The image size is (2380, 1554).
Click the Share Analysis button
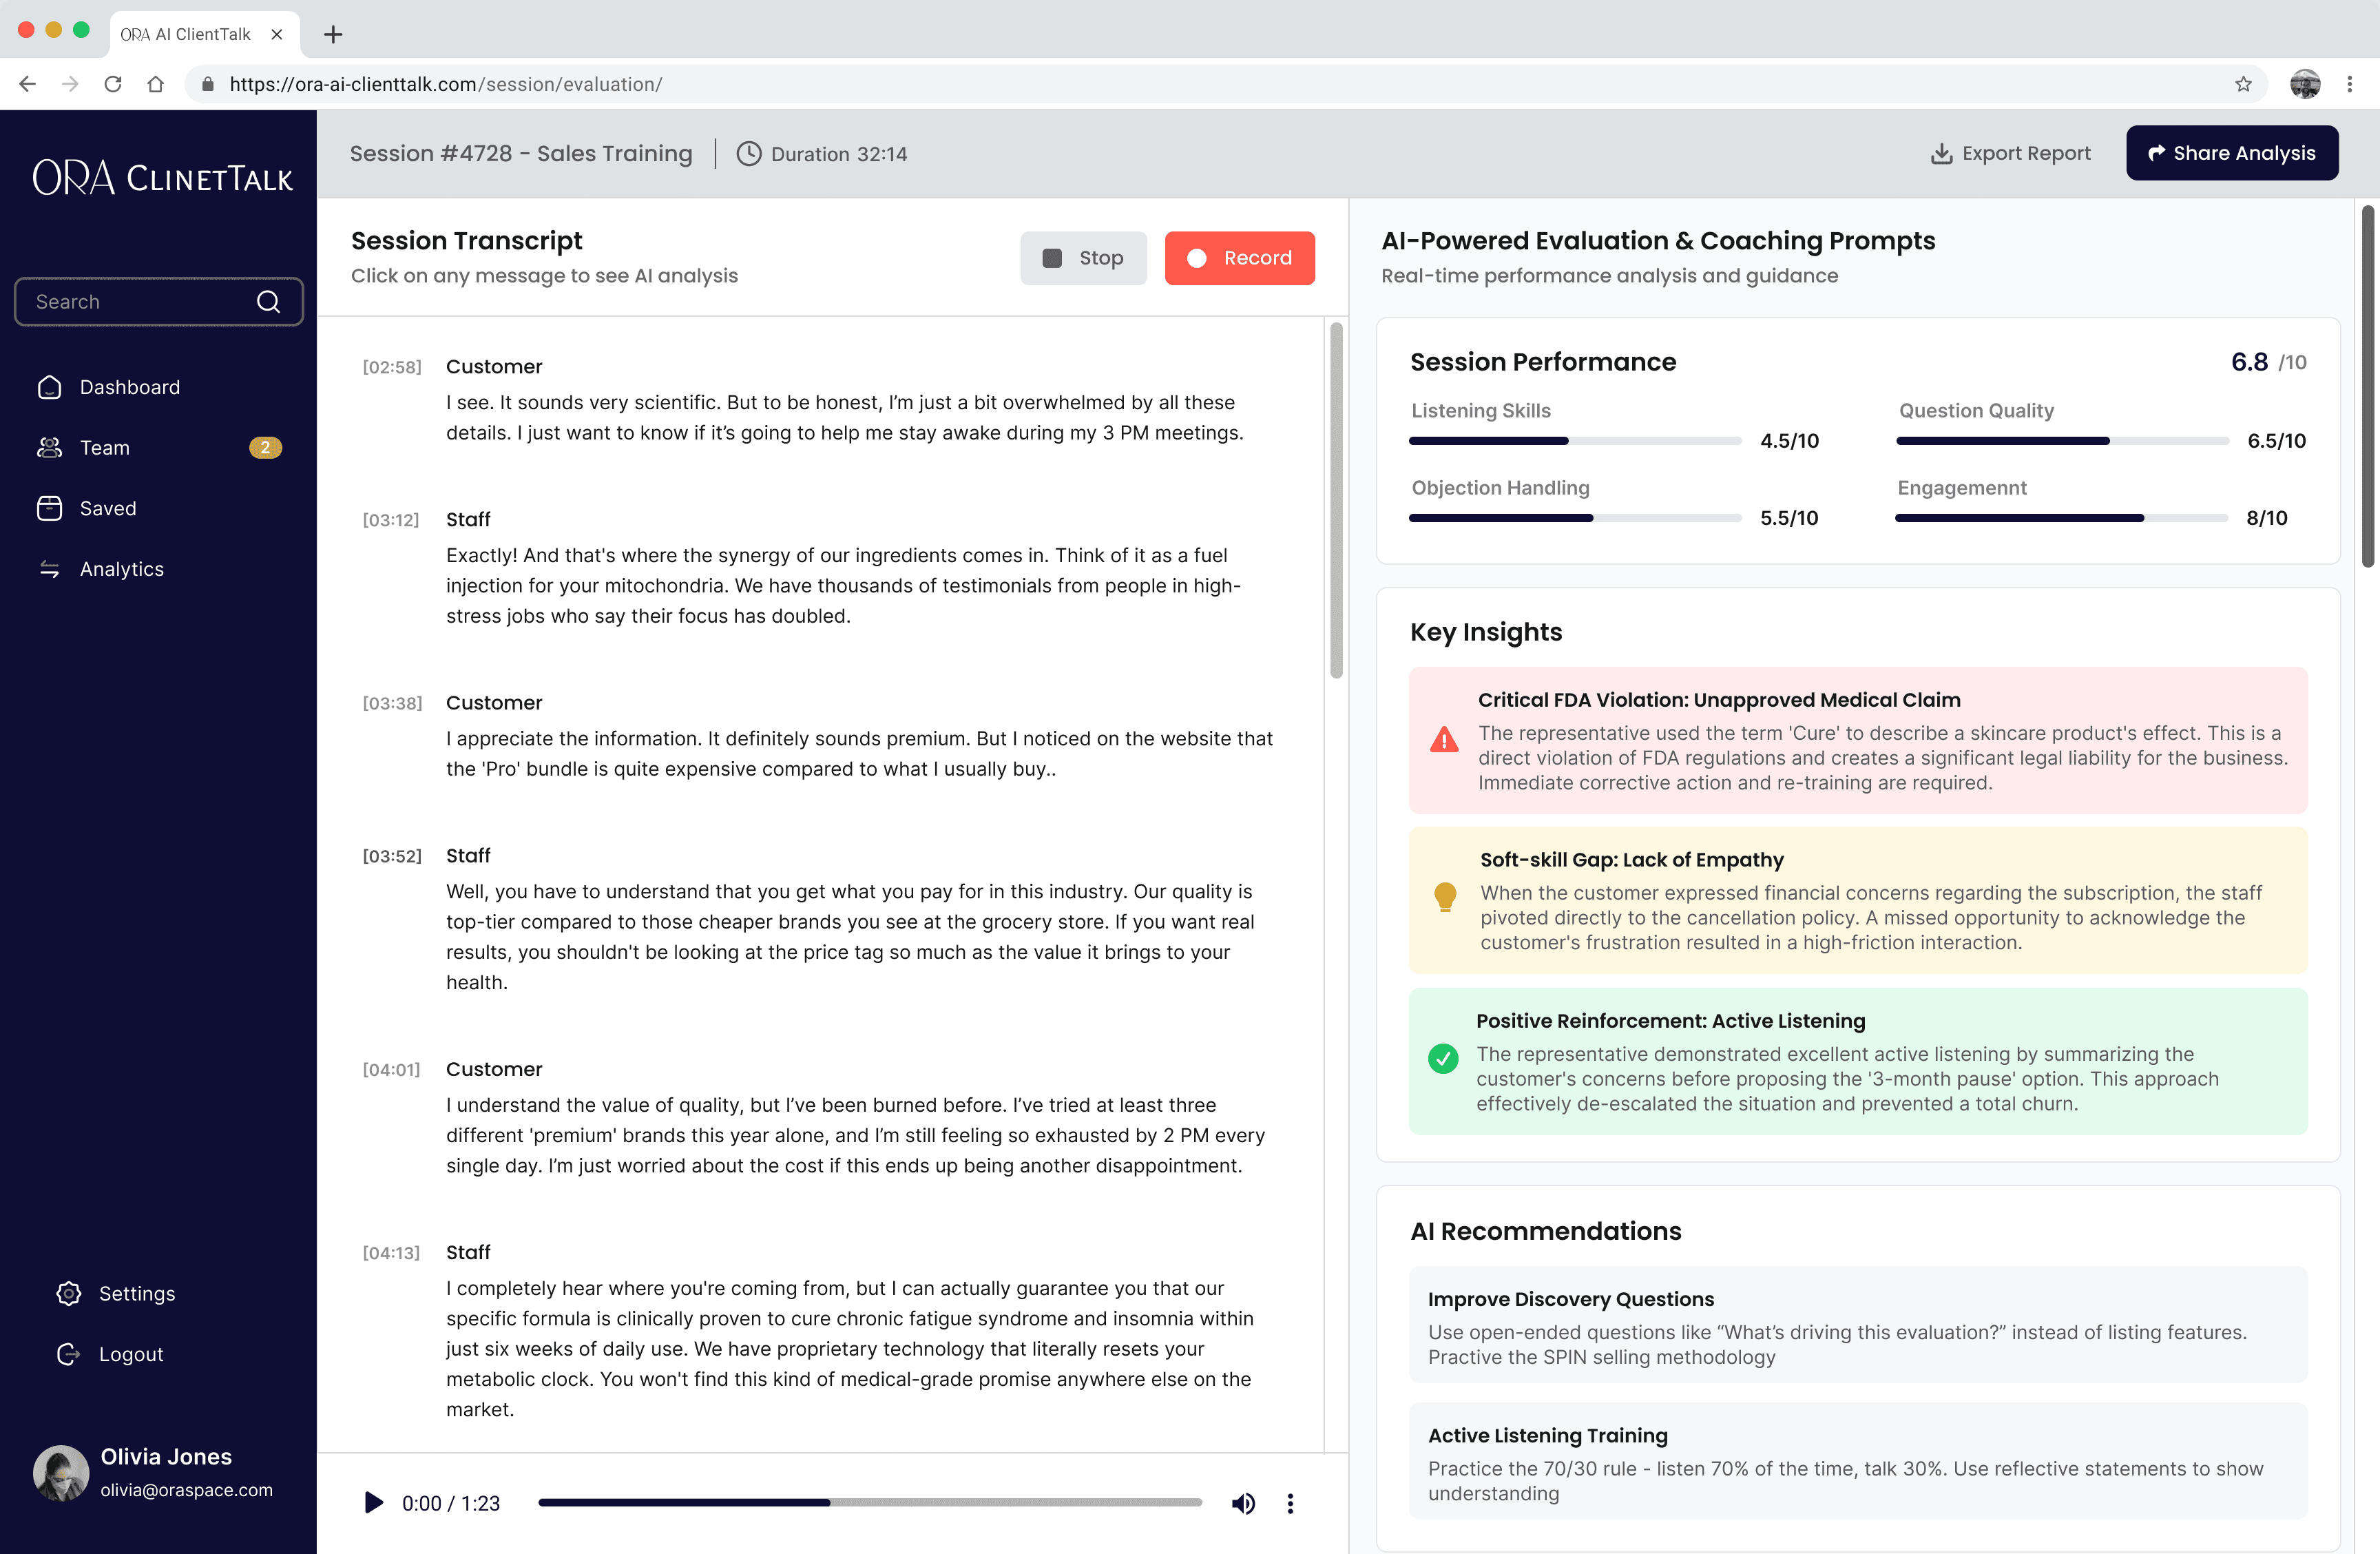click(2231, 153)
